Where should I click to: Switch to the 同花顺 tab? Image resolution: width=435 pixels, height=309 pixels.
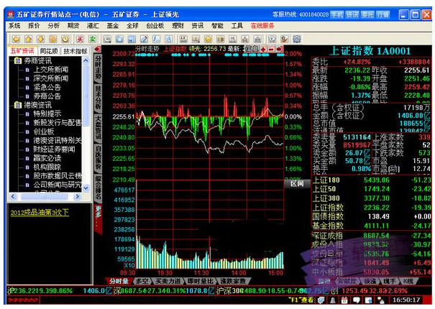[49, 51]
